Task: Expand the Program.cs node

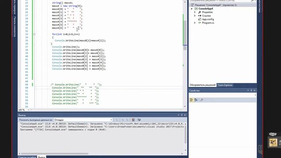Action: (x=195, y=23)
